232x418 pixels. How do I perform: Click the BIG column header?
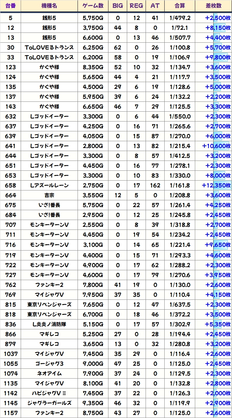click(x=118, y=6)
